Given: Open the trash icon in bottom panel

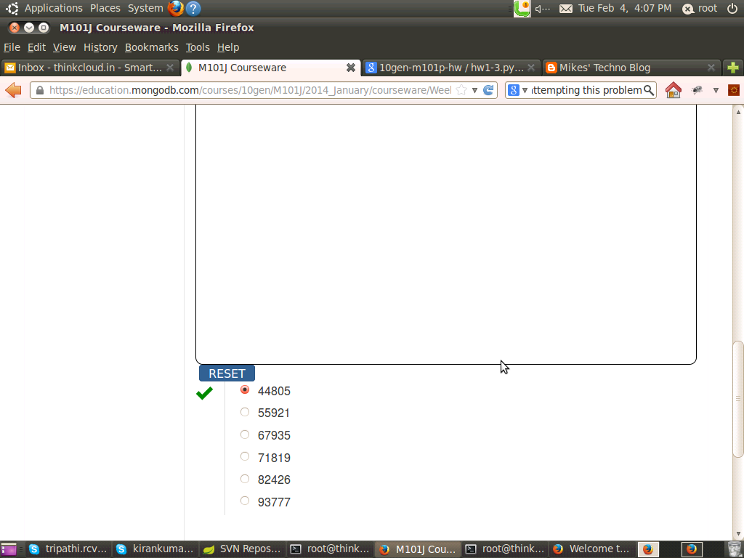Looking at the screenshot, I should pos(734,549).
